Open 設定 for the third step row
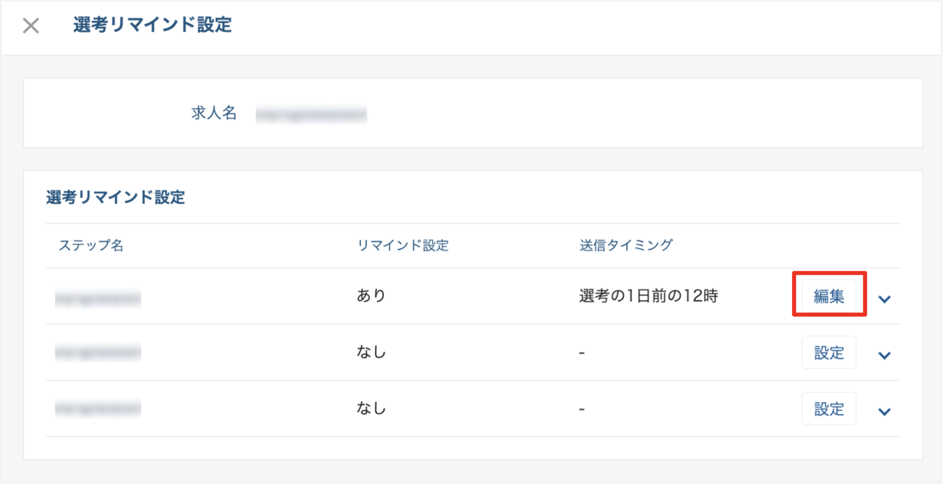The width and height of the screenshot is (945, 485). [828, 409]
